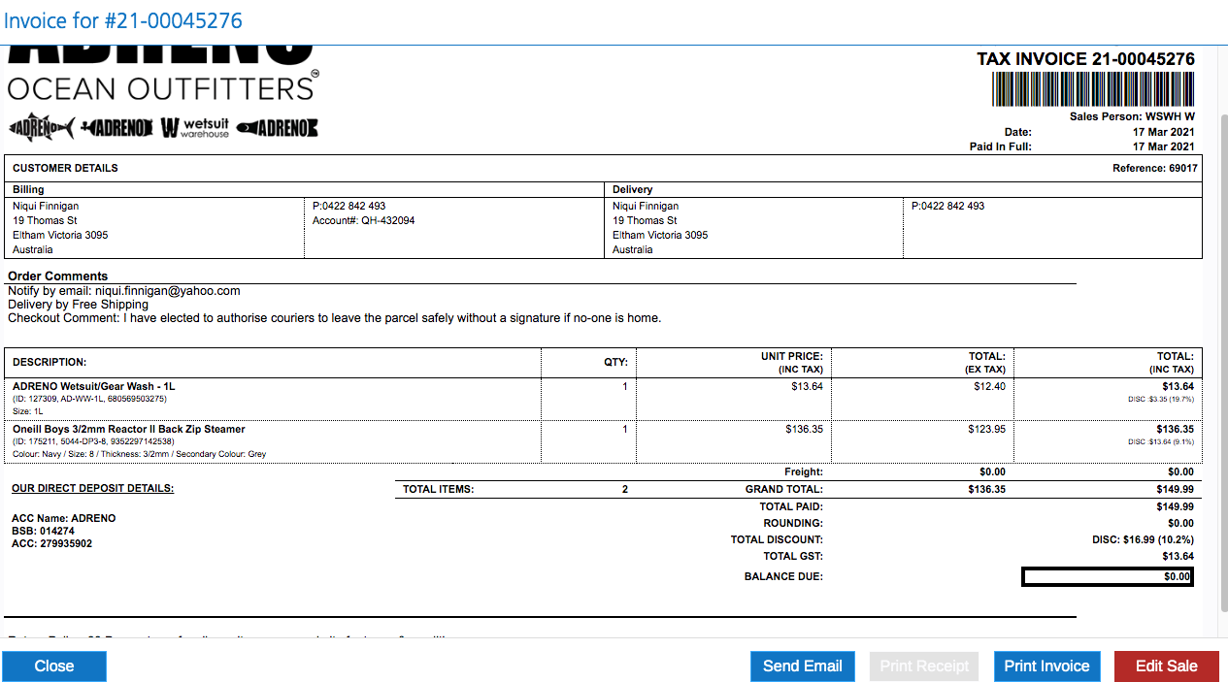Send the invoice via Send Email
The image size is (1228, 682).
tap(802, 666)
